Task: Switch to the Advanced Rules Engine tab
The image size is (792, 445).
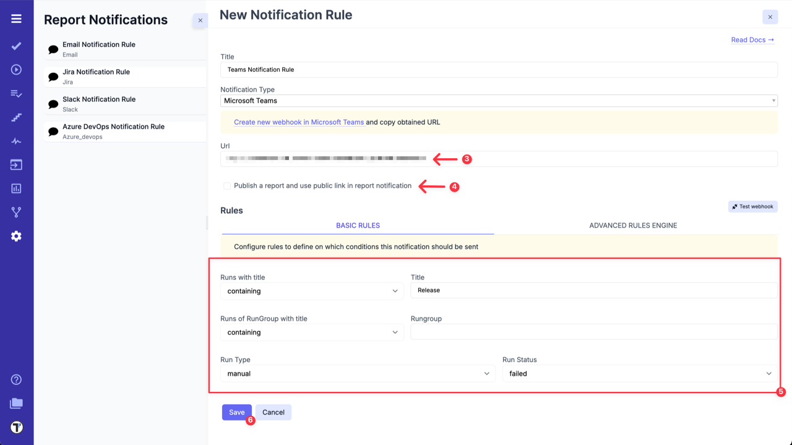Action: pyautogui.click(x=633, y=226)
